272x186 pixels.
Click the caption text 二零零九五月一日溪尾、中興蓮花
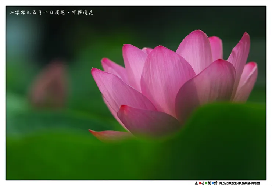pyautogui.click(x=51, y=12)
